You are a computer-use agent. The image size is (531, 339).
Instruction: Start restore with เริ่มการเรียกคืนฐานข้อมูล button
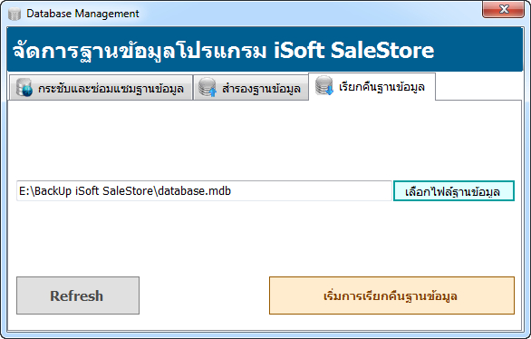click(391, 295)
